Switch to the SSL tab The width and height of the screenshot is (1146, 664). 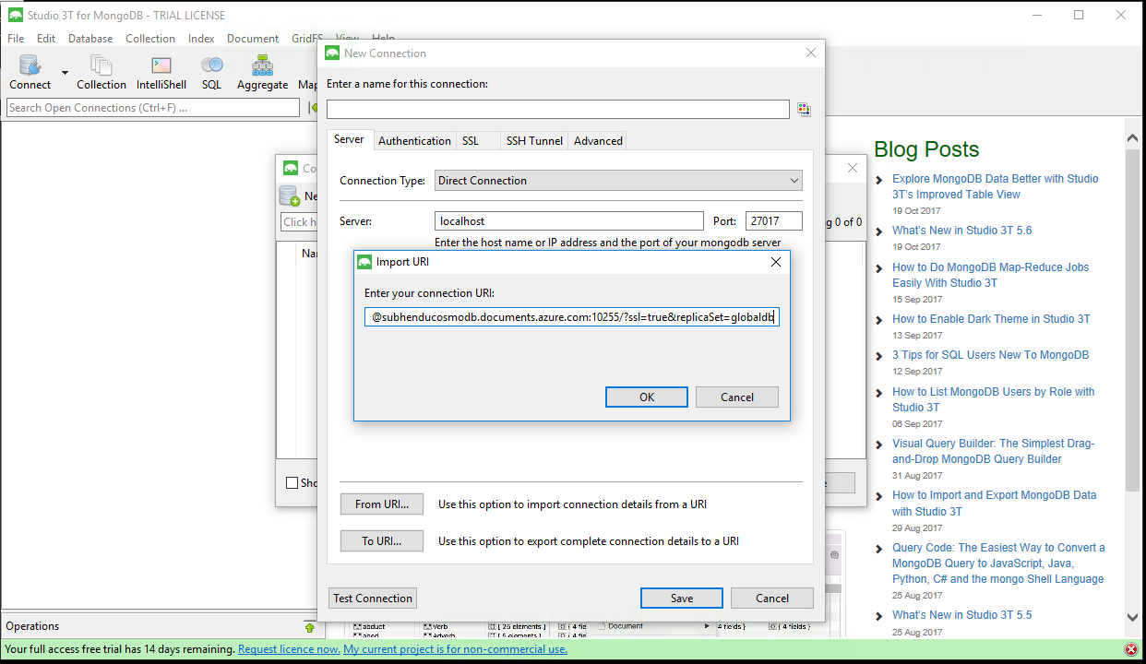coord(471,141)
